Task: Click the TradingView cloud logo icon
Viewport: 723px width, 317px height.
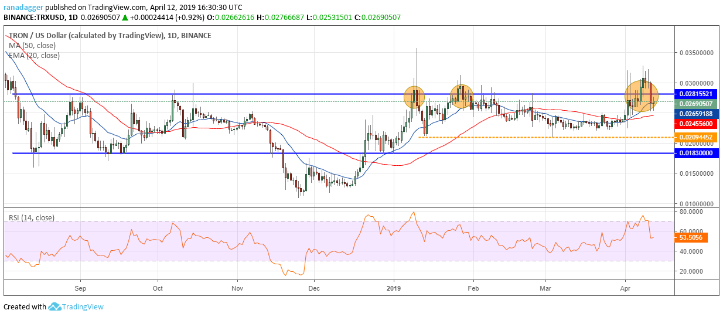Action: tap(55, 306)
